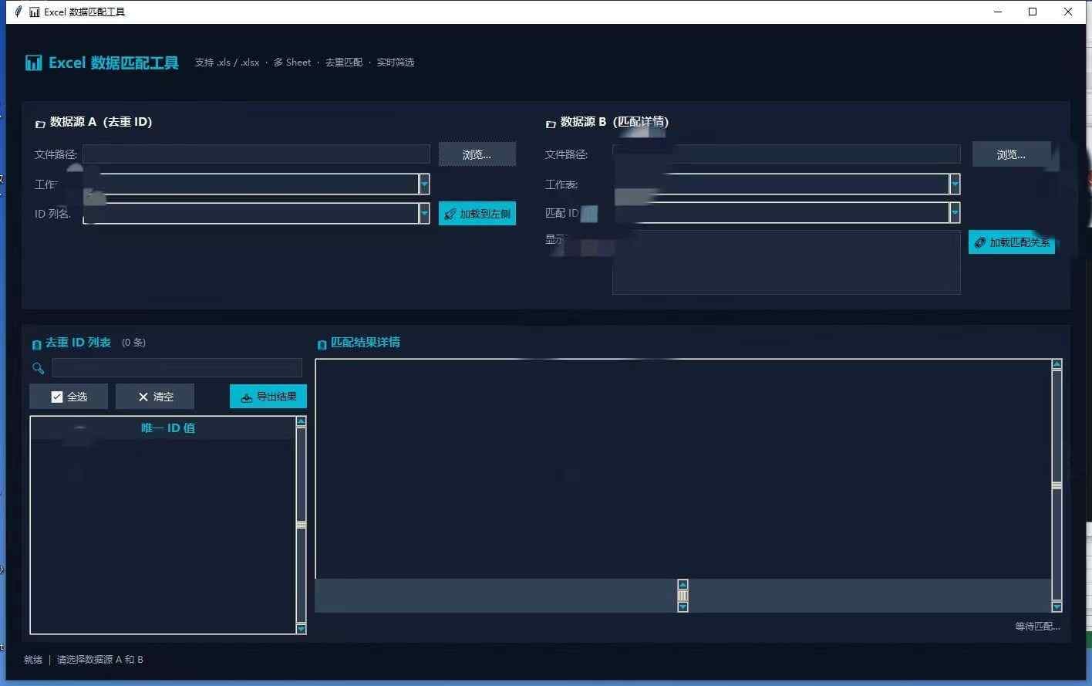Clear the selection with 清空

pyautogui.click(x=155, y=397)
